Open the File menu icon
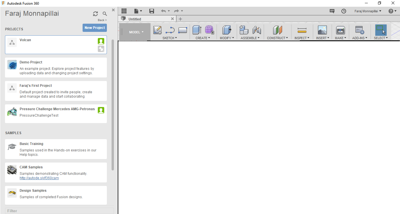This screenshot has width=400, height=214. pyautogui.click(x=138, y=11)
